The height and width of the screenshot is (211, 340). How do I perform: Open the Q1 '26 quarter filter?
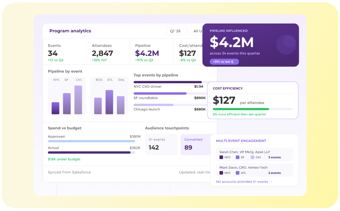pos(177,31)
